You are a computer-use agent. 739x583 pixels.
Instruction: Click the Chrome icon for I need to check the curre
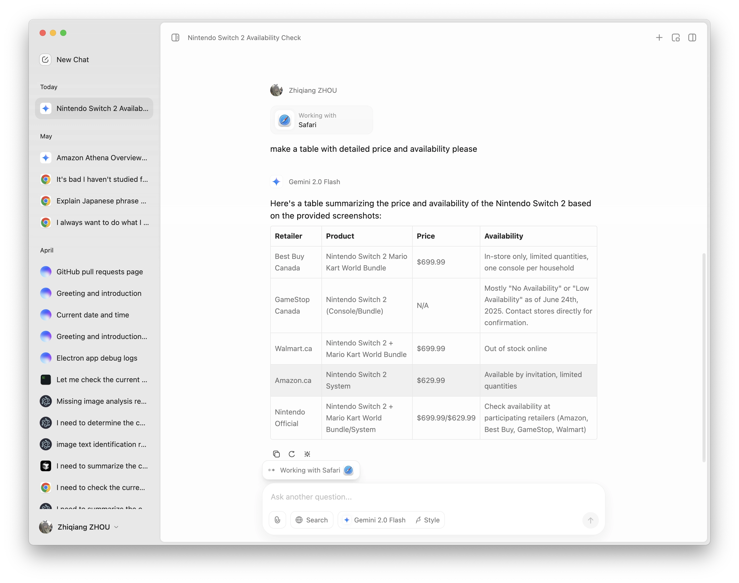point(46,487)
